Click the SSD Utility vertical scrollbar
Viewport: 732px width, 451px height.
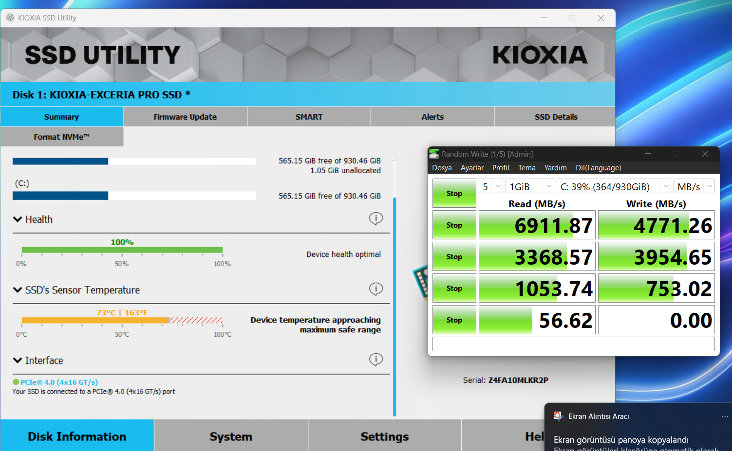pos(394,307)
